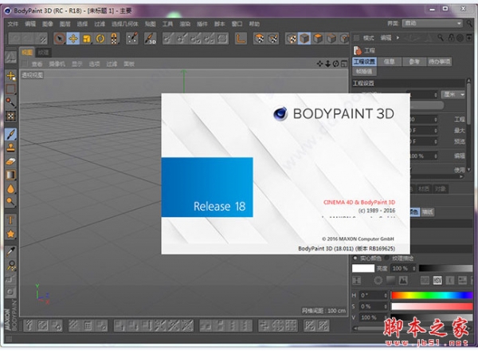Activate the Move tool in toolbar

[x=73, y=39]
